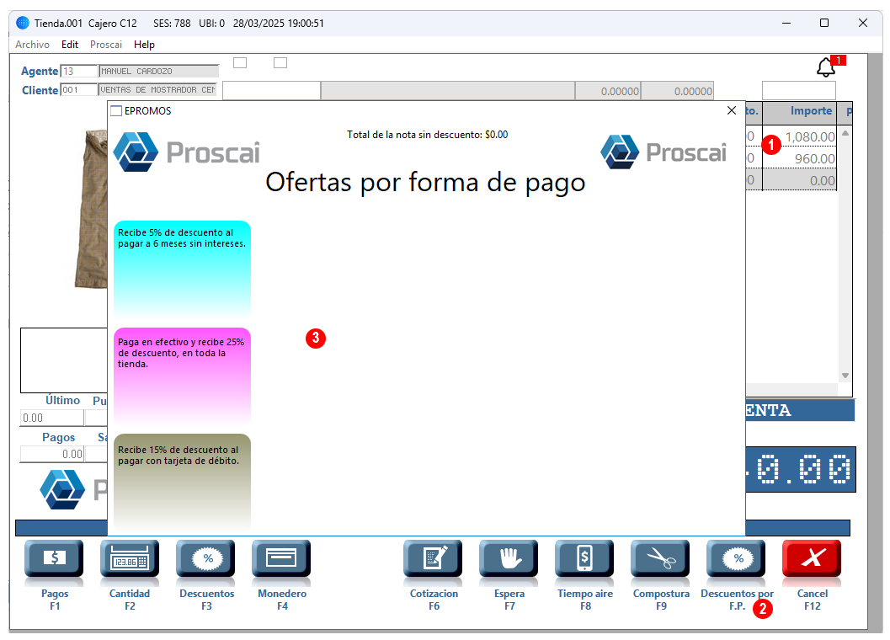
Task: Click the Cantidad F2 calculator icon
Action: [130, 558]
